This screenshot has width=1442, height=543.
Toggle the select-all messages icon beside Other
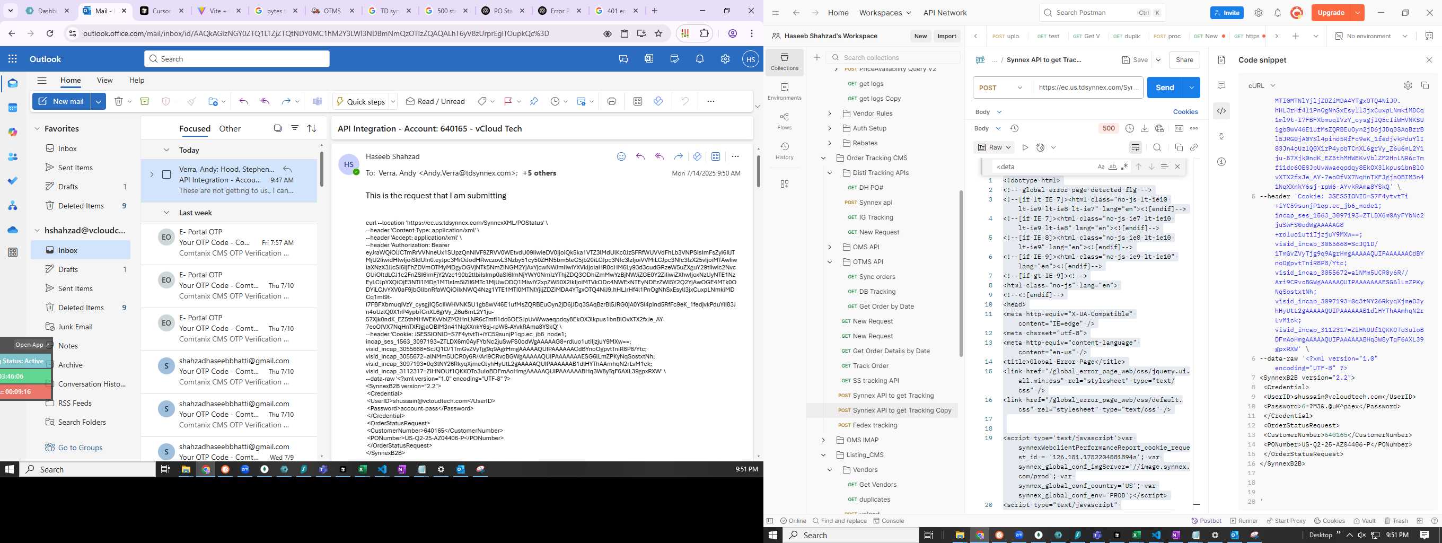pyautogui.click(x=278, y=128)
